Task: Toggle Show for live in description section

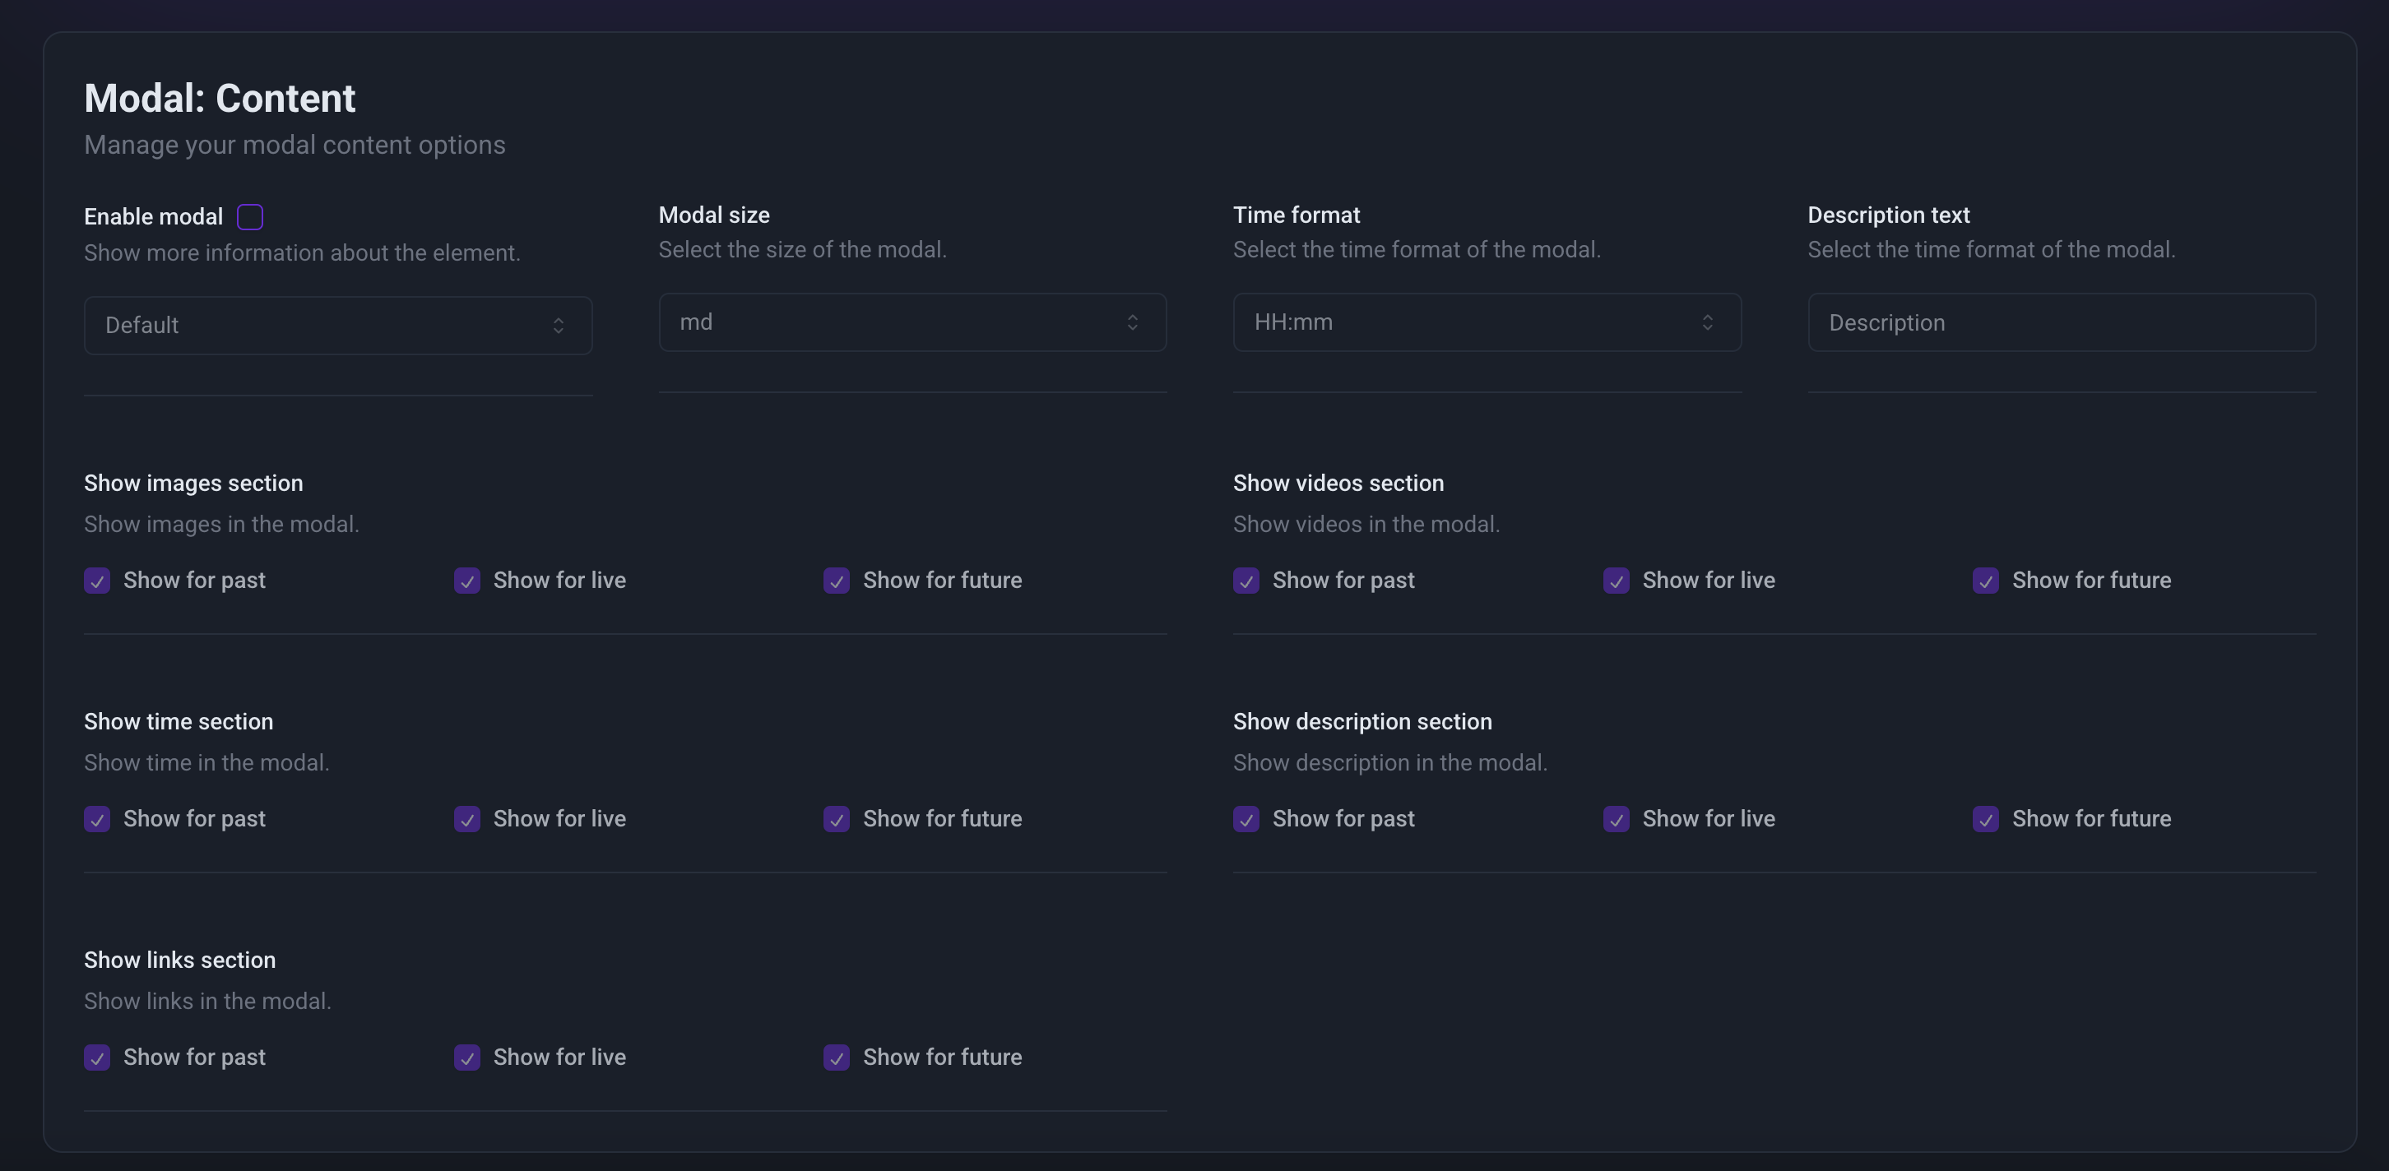Action: coord(1616,820)
